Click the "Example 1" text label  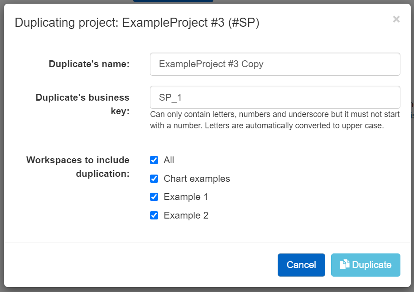[x=186, y=197]
